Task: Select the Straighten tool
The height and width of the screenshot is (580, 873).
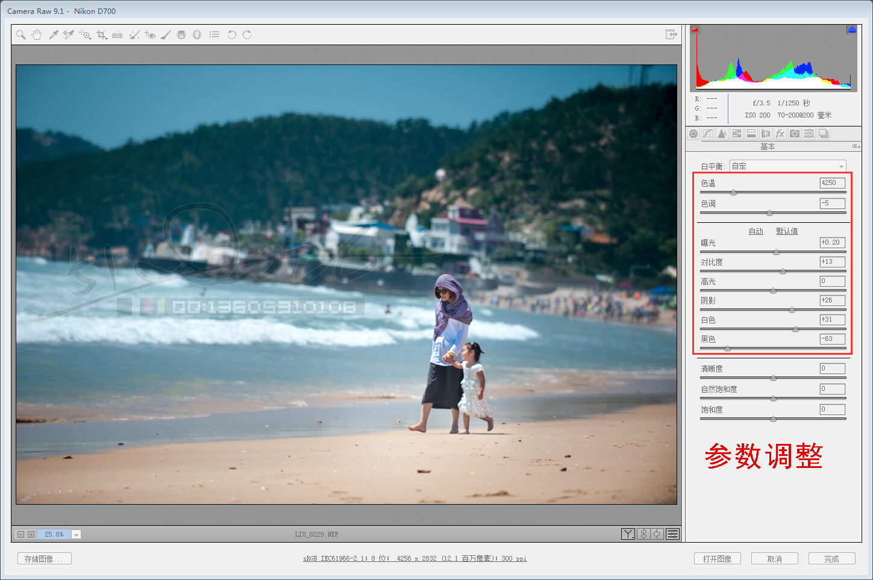Action: pyautogui.click(x=117, y=35)
